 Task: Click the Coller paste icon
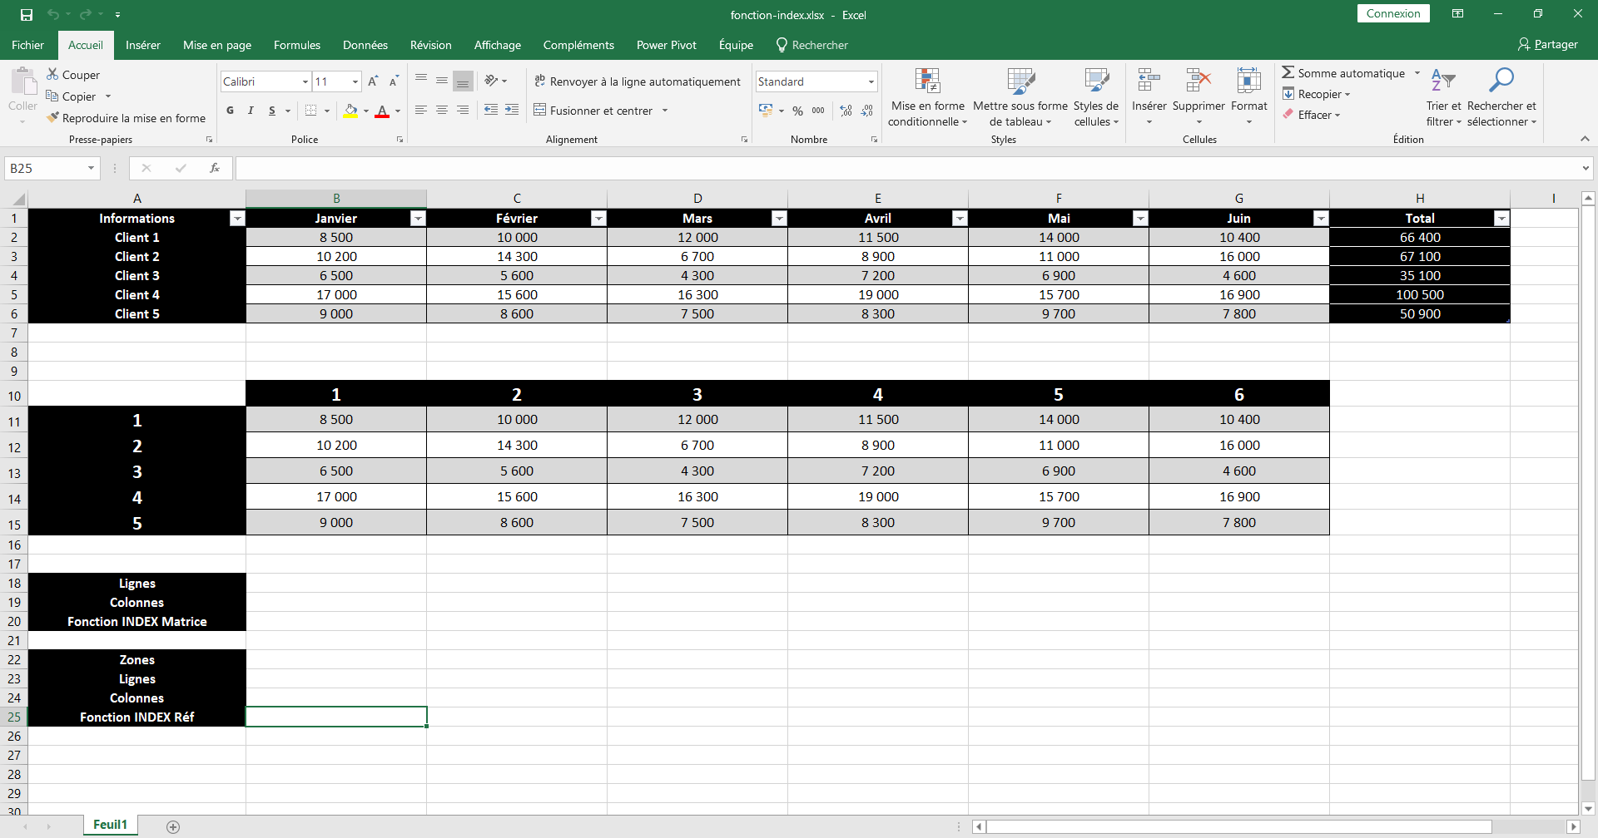(23, 83)
